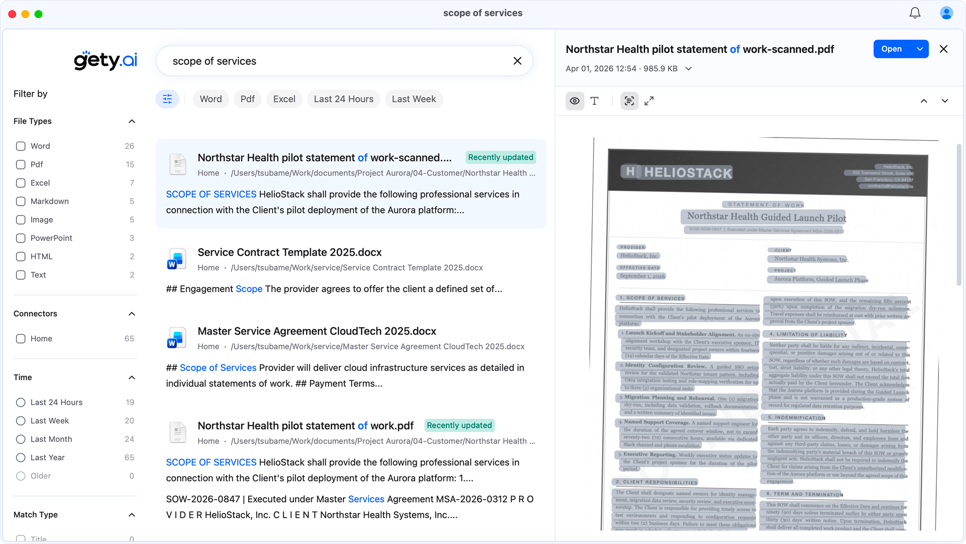Collapse the File Types section

132,121
